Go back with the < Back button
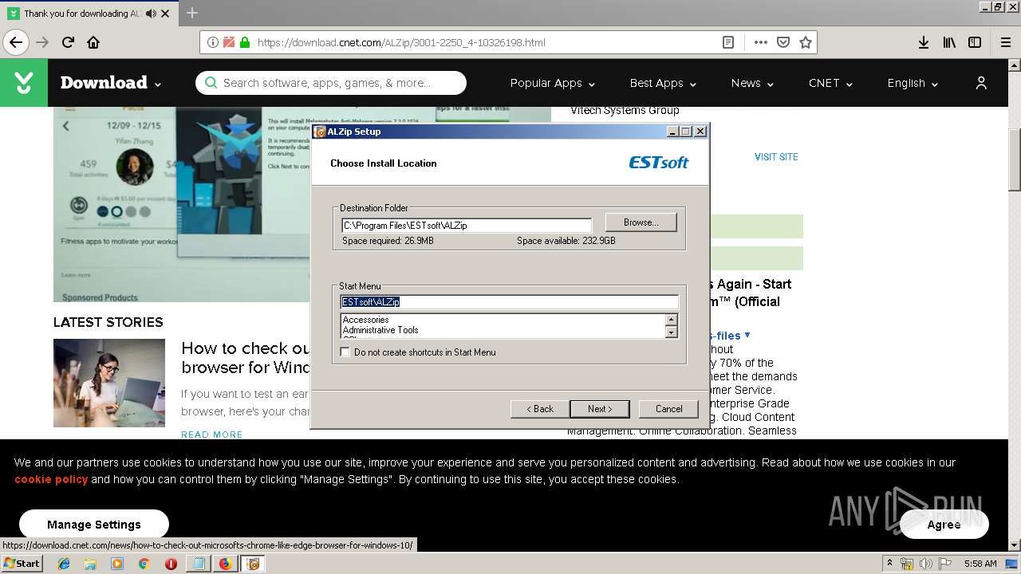The image size is (1021, 574). coord(540,409)
